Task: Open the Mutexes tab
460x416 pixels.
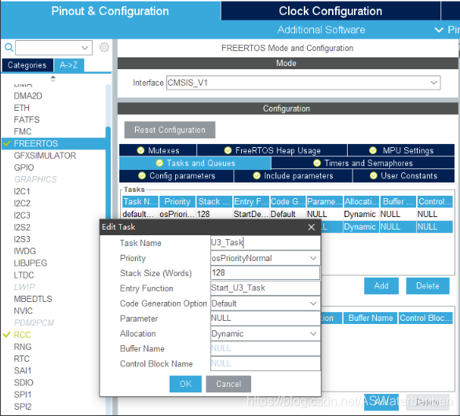Action: tap(158, 150)
